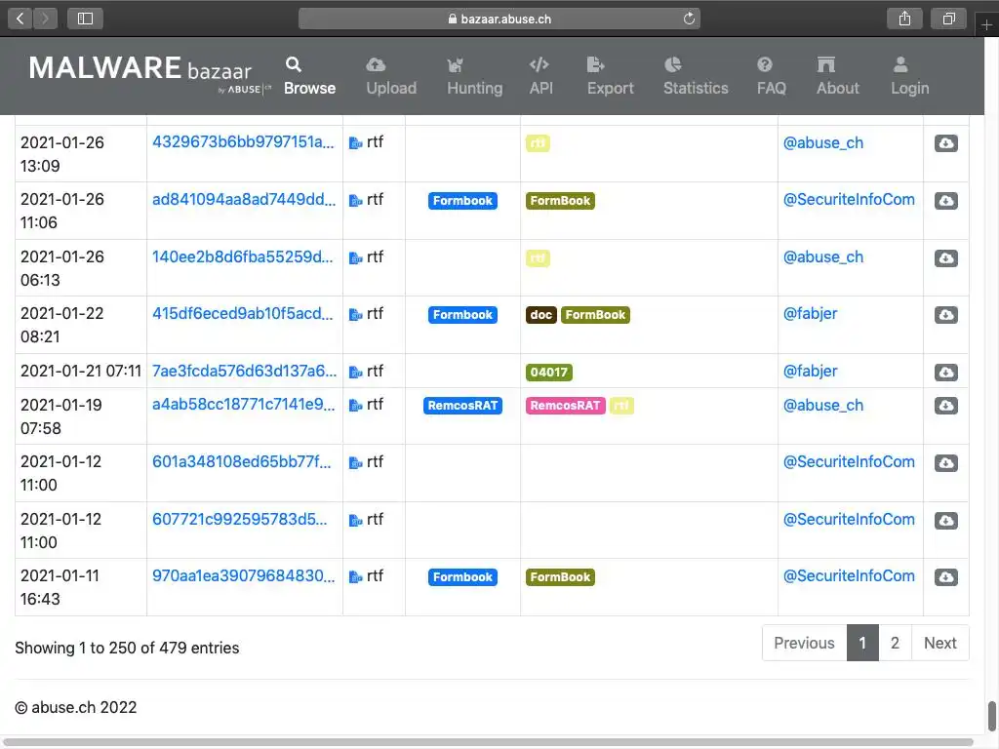Open hash ad841094aa8ad7449dd... link

tap(244, 199)
